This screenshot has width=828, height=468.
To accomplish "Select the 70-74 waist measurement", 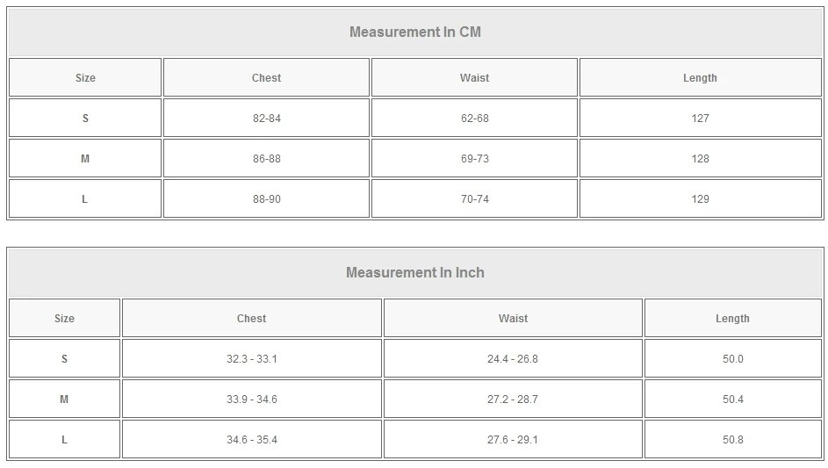I will [474, 199].
